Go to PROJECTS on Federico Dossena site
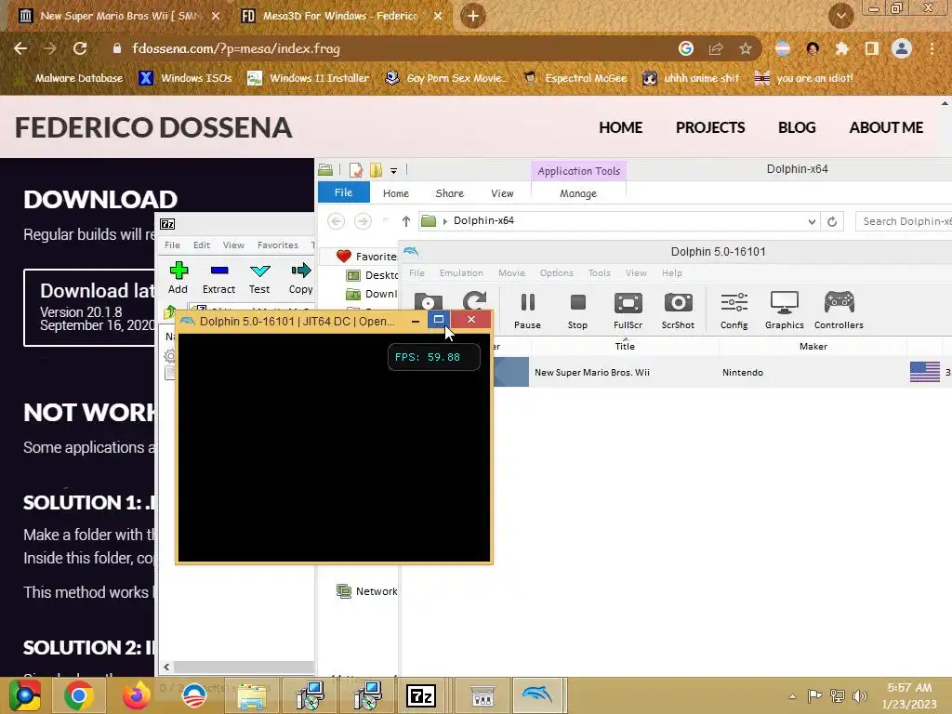The width and height of the screenshot is (952, 714). 709,127
